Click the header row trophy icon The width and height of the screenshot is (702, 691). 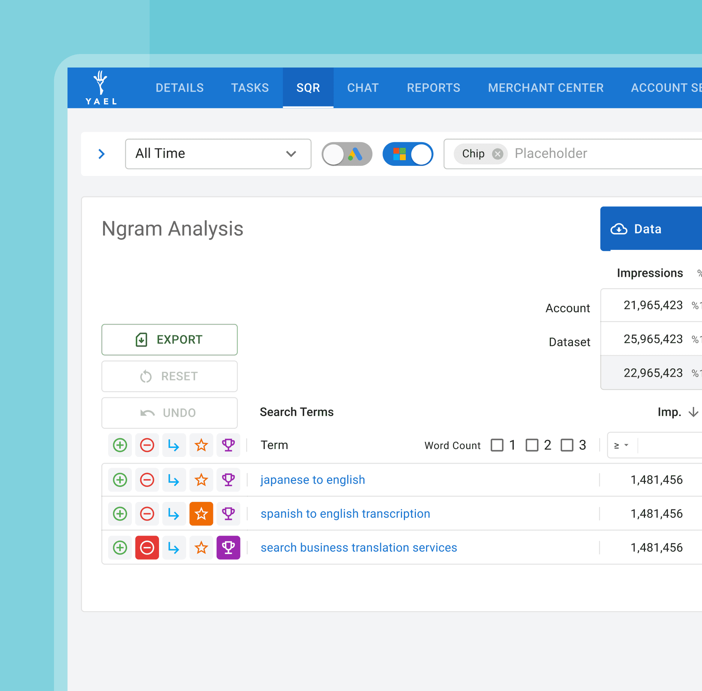228,445
